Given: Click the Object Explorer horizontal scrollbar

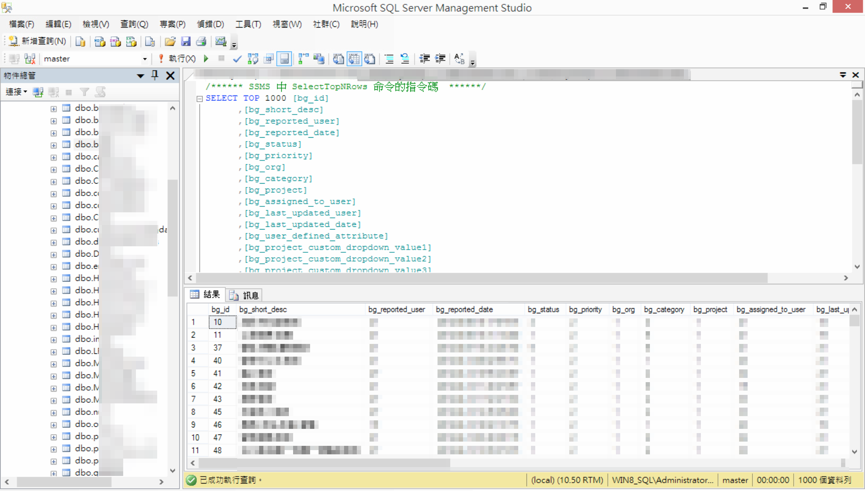Looking at the screenshot, I should click(64, 482).
